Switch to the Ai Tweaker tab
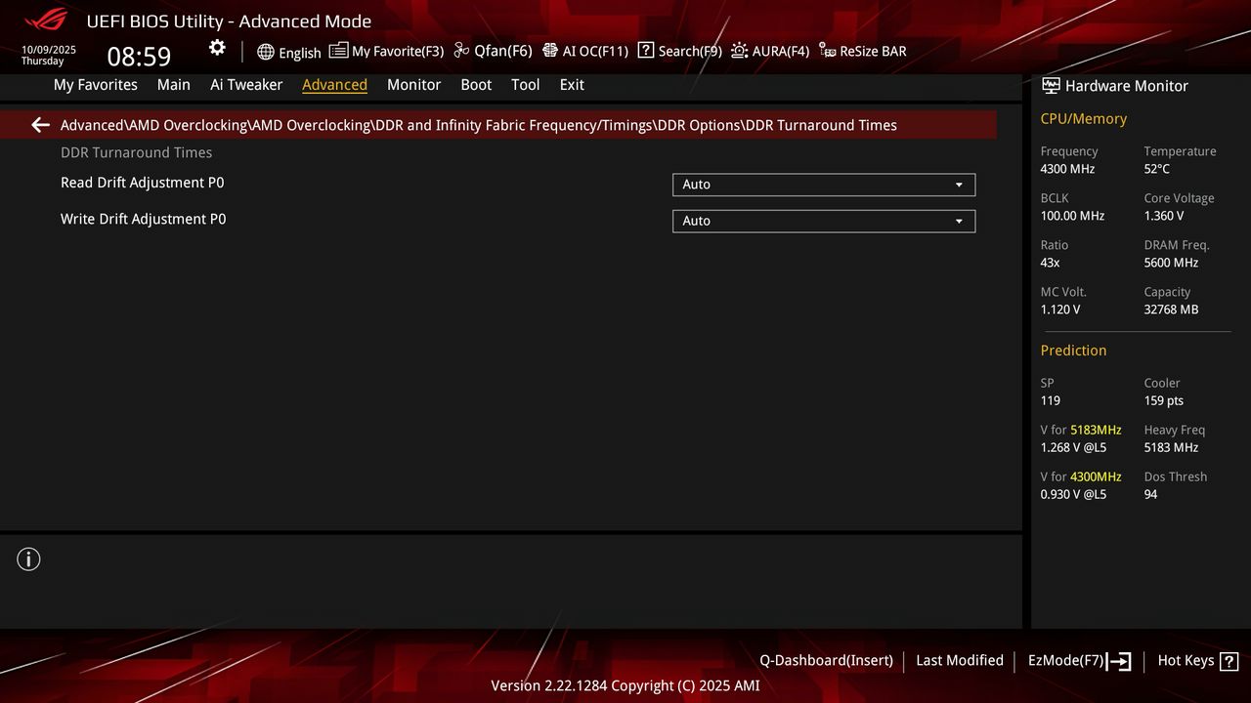 click(246, 85)
